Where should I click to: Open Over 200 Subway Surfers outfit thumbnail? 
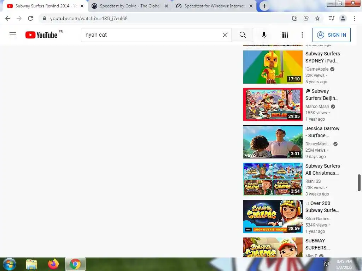pos(273,217)
